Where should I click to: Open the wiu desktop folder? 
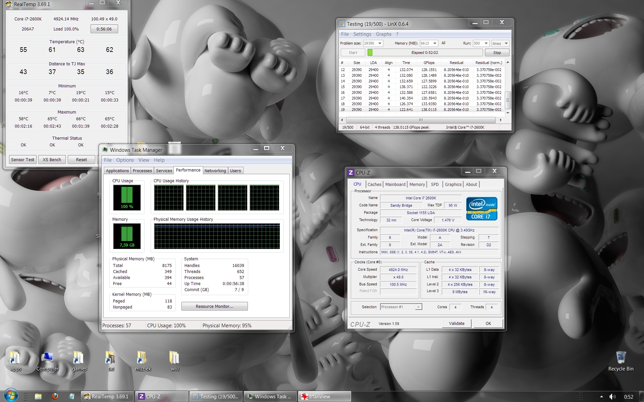[174, 358]
